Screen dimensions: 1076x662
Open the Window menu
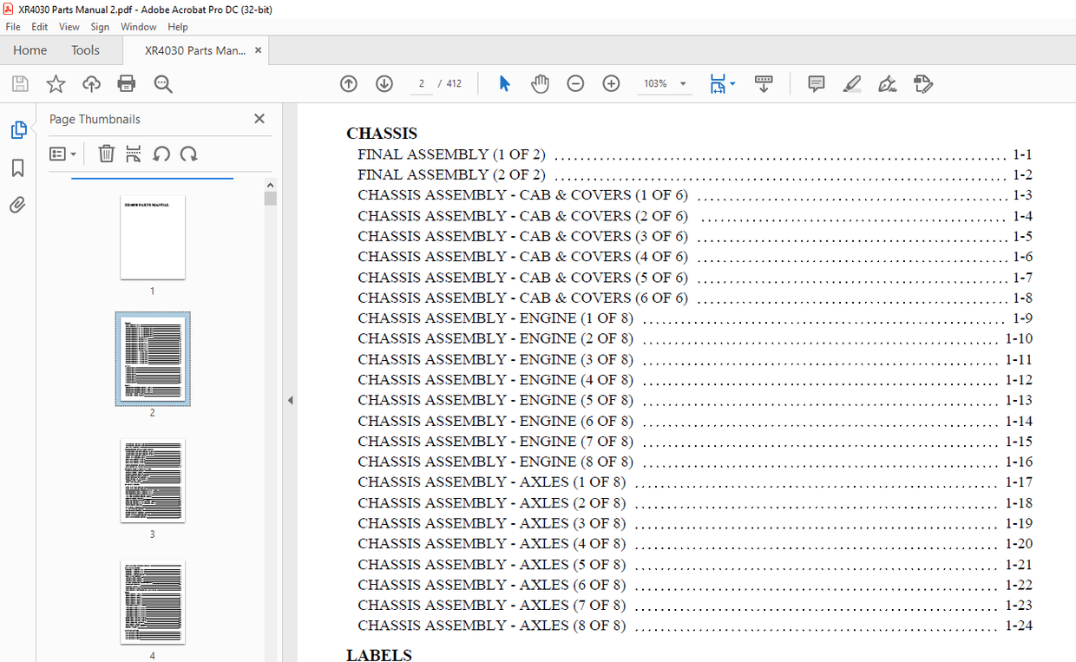click(139, 27)
